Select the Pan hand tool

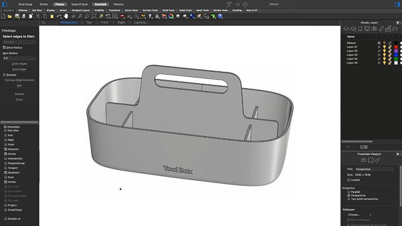[66, 16]
